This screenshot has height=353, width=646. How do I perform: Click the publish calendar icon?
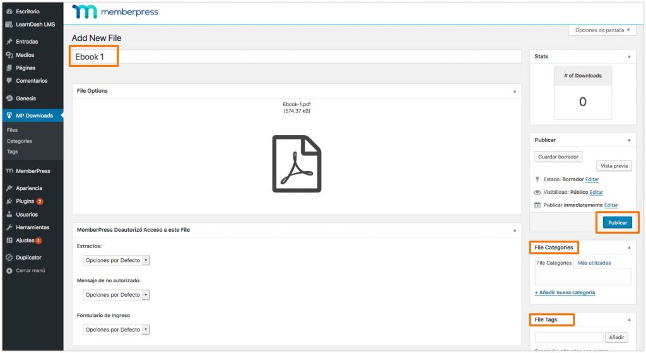click(537, 205)
